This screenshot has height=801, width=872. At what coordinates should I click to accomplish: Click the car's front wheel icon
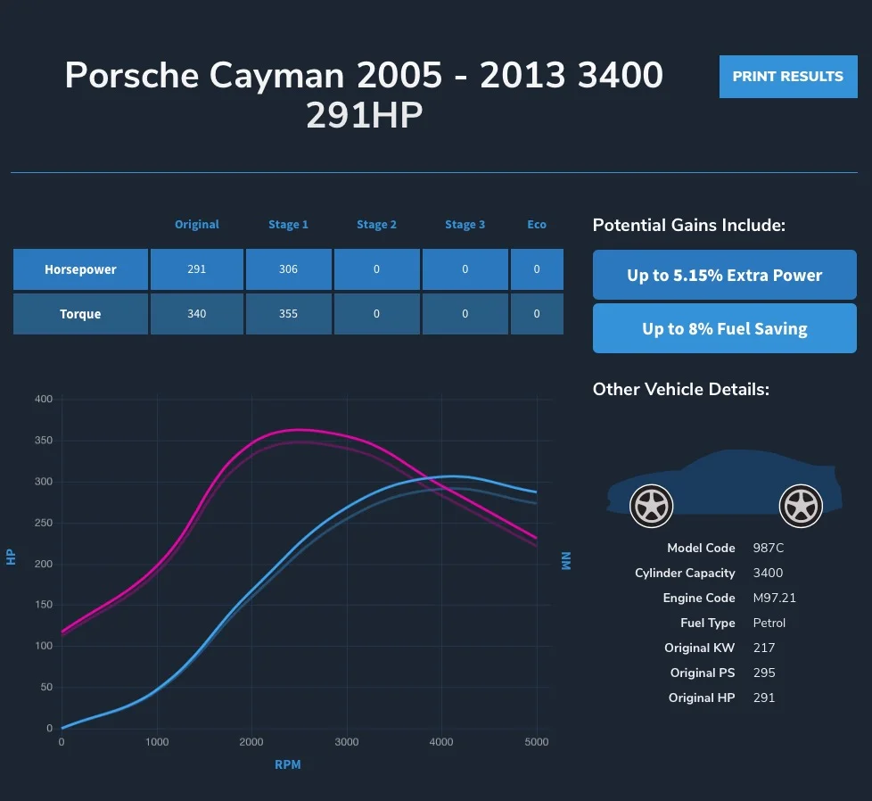click(651, 506)
